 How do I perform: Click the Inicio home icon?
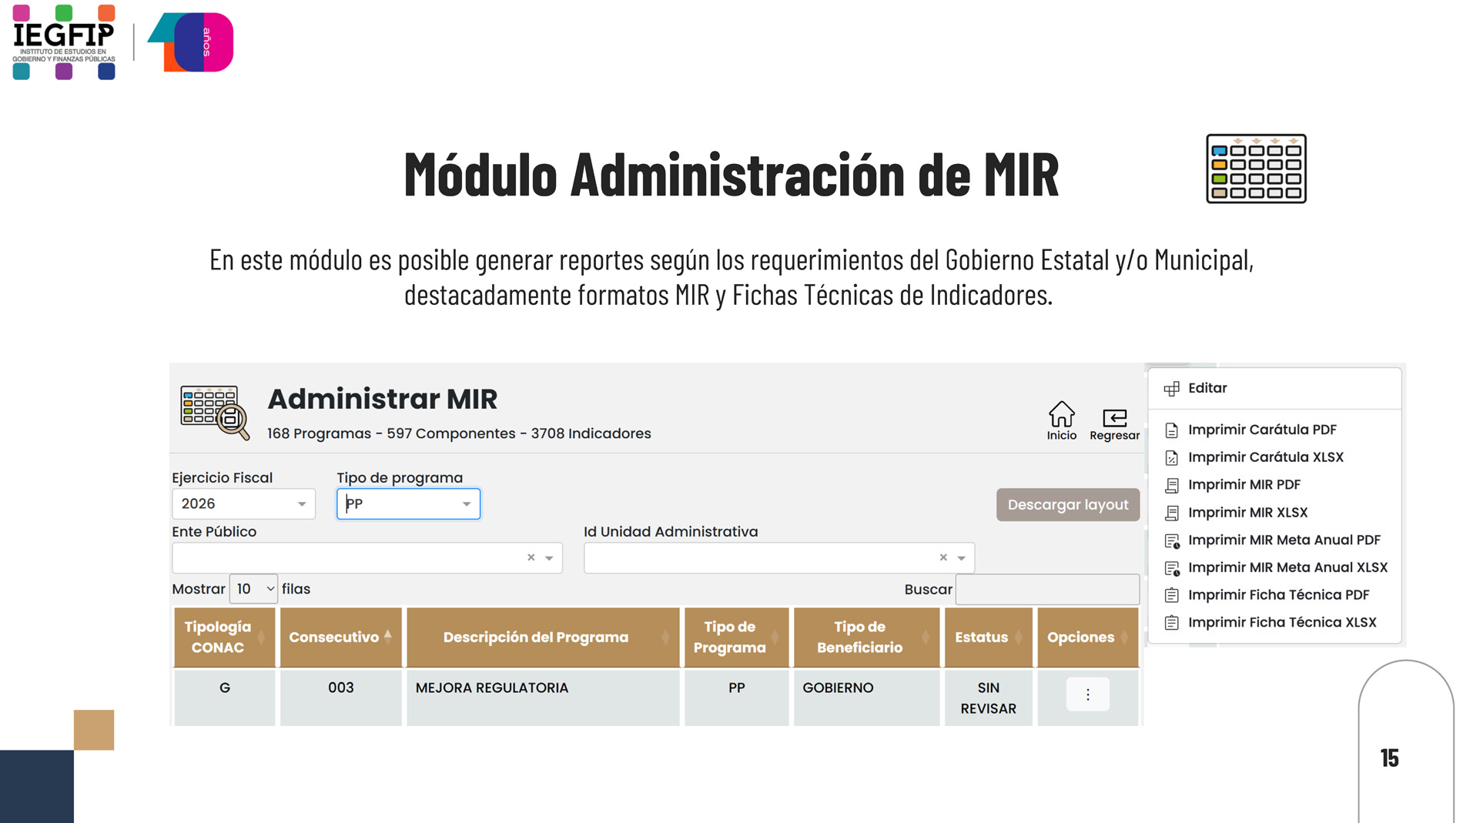click(1061, 414)
